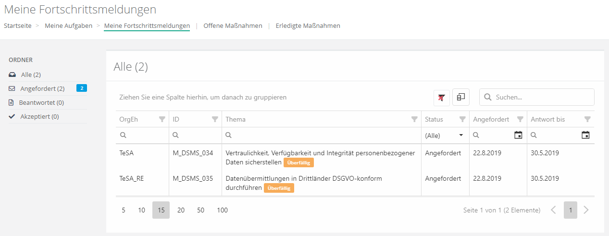Open the column chooser icon
The width and height of the screenshot is (609, 236).
(x=460, y=97)
